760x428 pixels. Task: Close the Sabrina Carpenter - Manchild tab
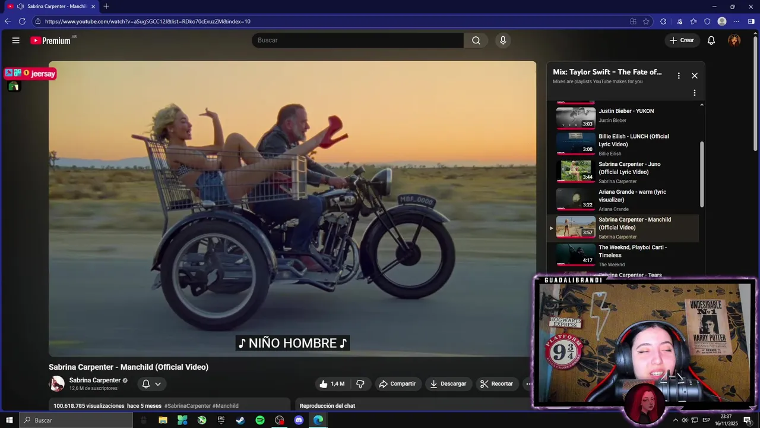tap(93, 7)
